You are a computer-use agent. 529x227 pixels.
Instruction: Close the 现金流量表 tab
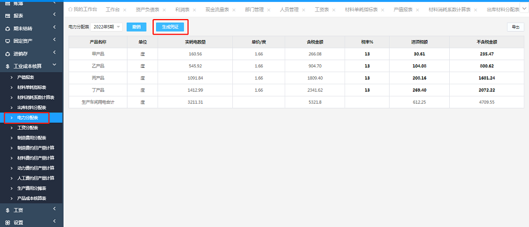click(x=234, y=10)
